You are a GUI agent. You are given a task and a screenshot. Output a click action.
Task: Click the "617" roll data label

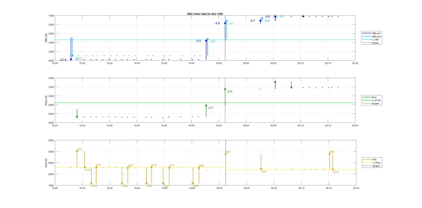point(99,165)
